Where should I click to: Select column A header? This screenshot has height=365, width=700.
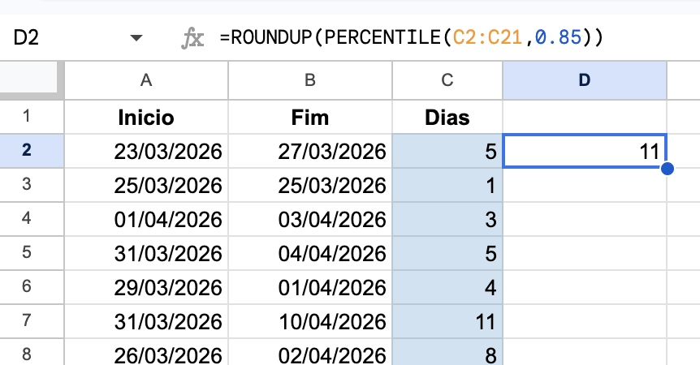[146, 79]
